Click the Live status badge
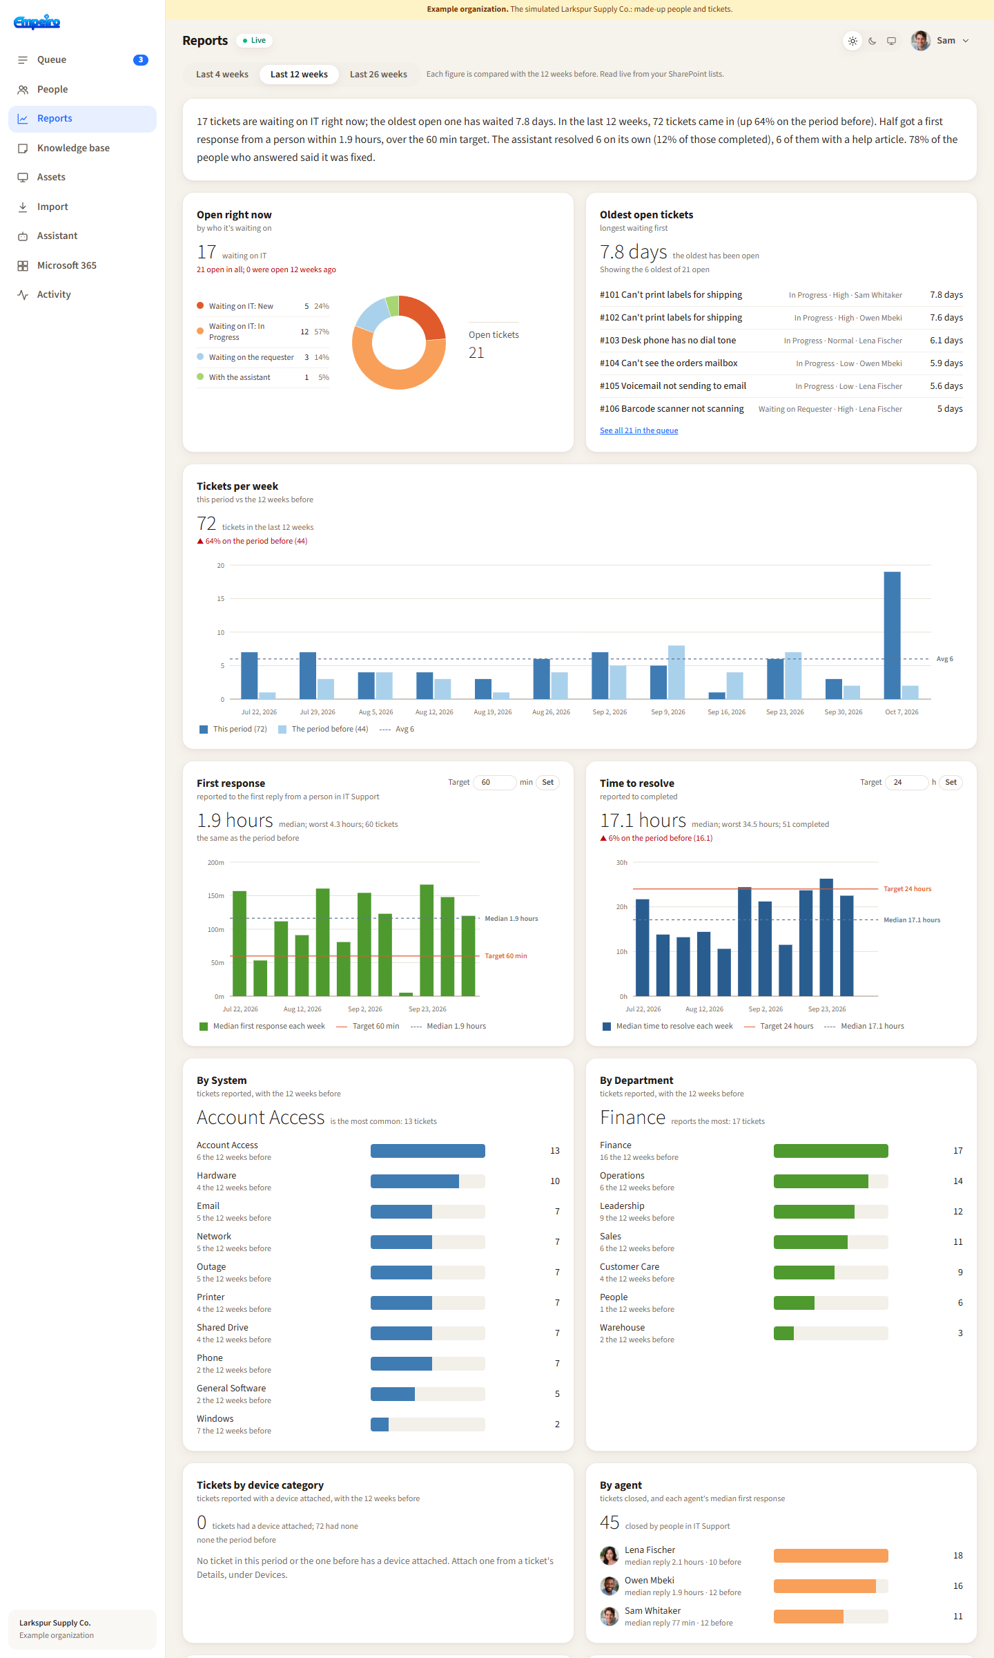Screen dimensions: 994x1658 tap(255, 41)
